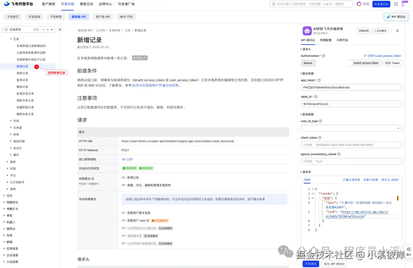
Task: Click the client_token input field
Action: coord(351,145)
